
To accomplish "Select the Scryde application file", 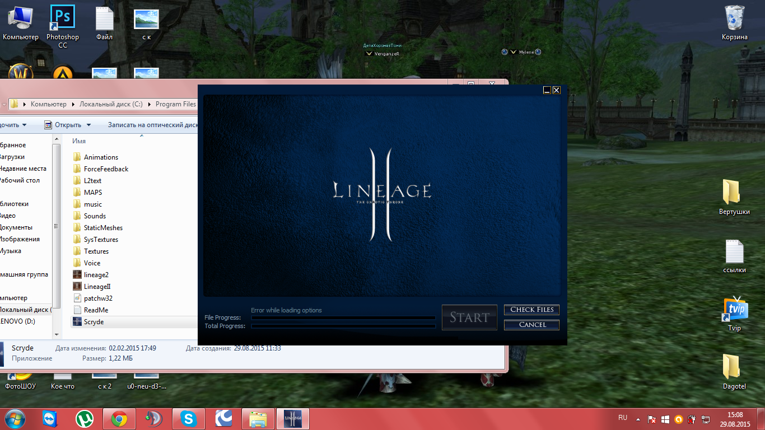I will coord(94,322).
